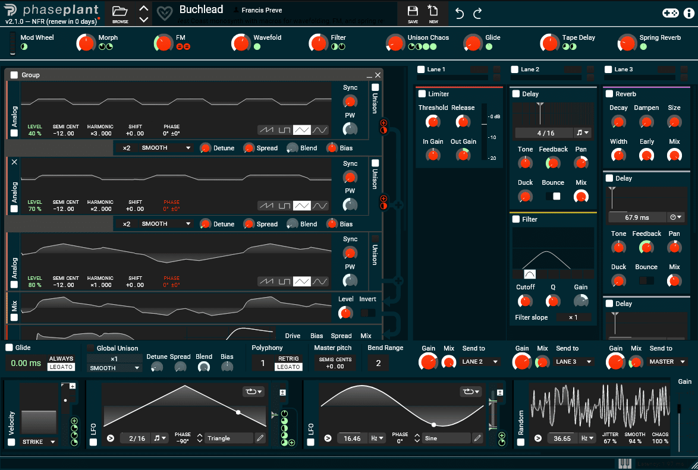
Task: Open the gamepad icon menu
Action: (x=671, y=13)
